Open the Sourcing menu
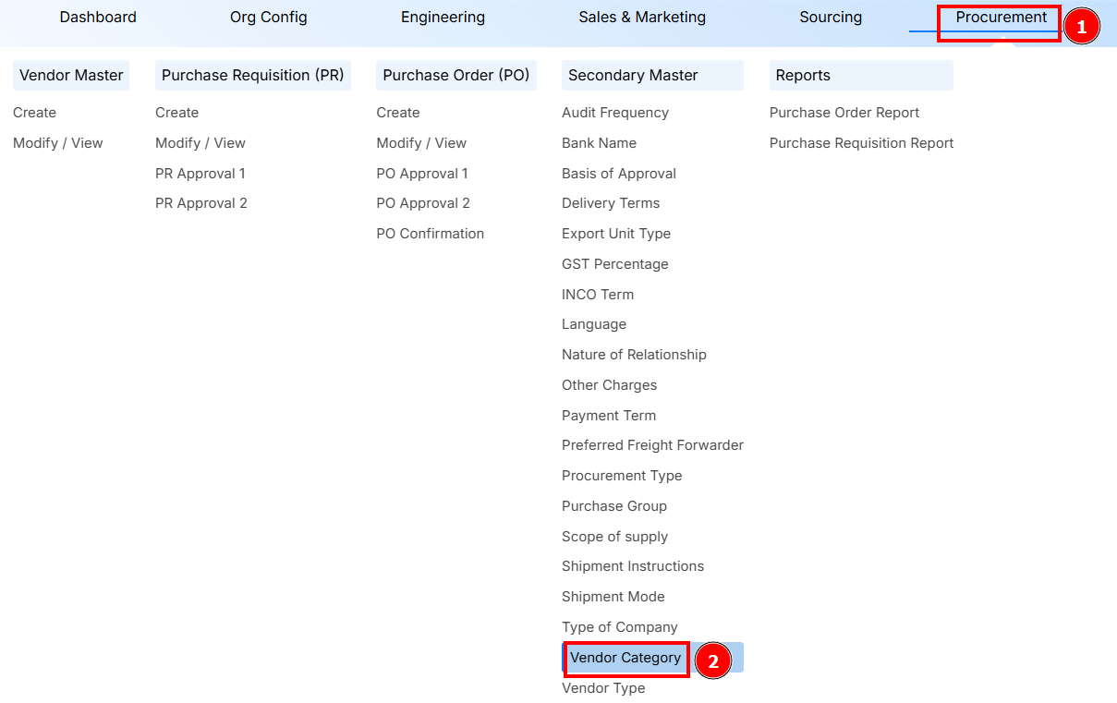This screenshot has width=1117, height=703. (x=830, y=17)
